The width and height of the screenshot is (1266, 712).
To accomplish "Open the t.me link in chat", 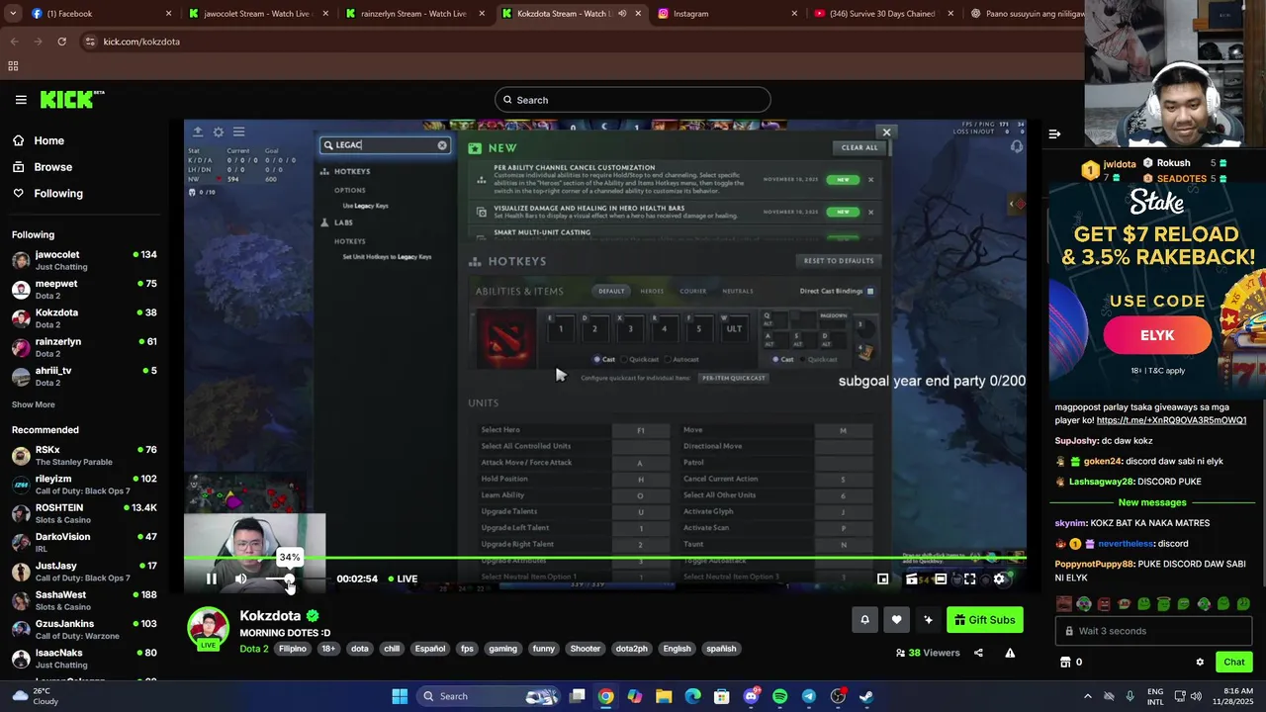I will coord(1171,420).
